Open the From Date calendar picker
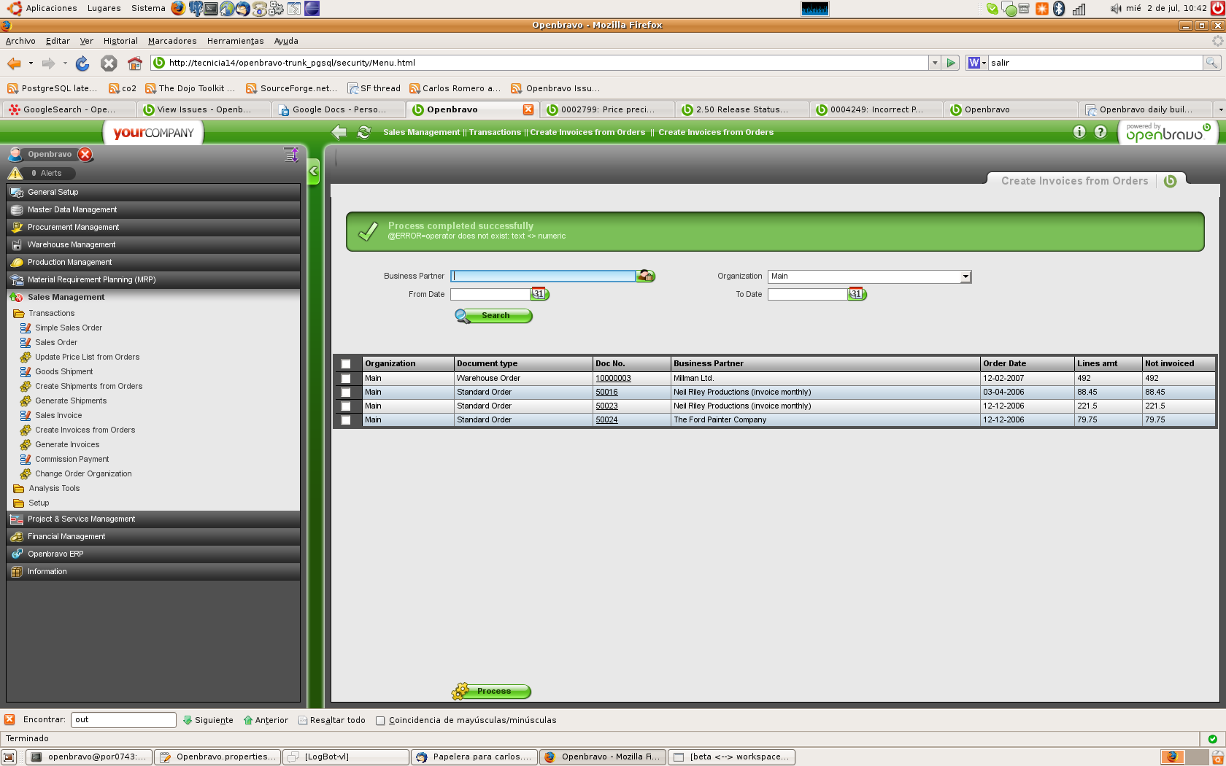 coord(539,294)
